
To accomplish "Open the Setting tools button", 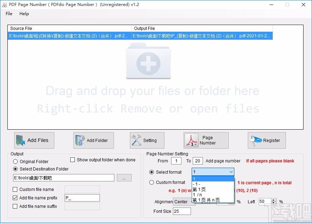I will [147, 141].
